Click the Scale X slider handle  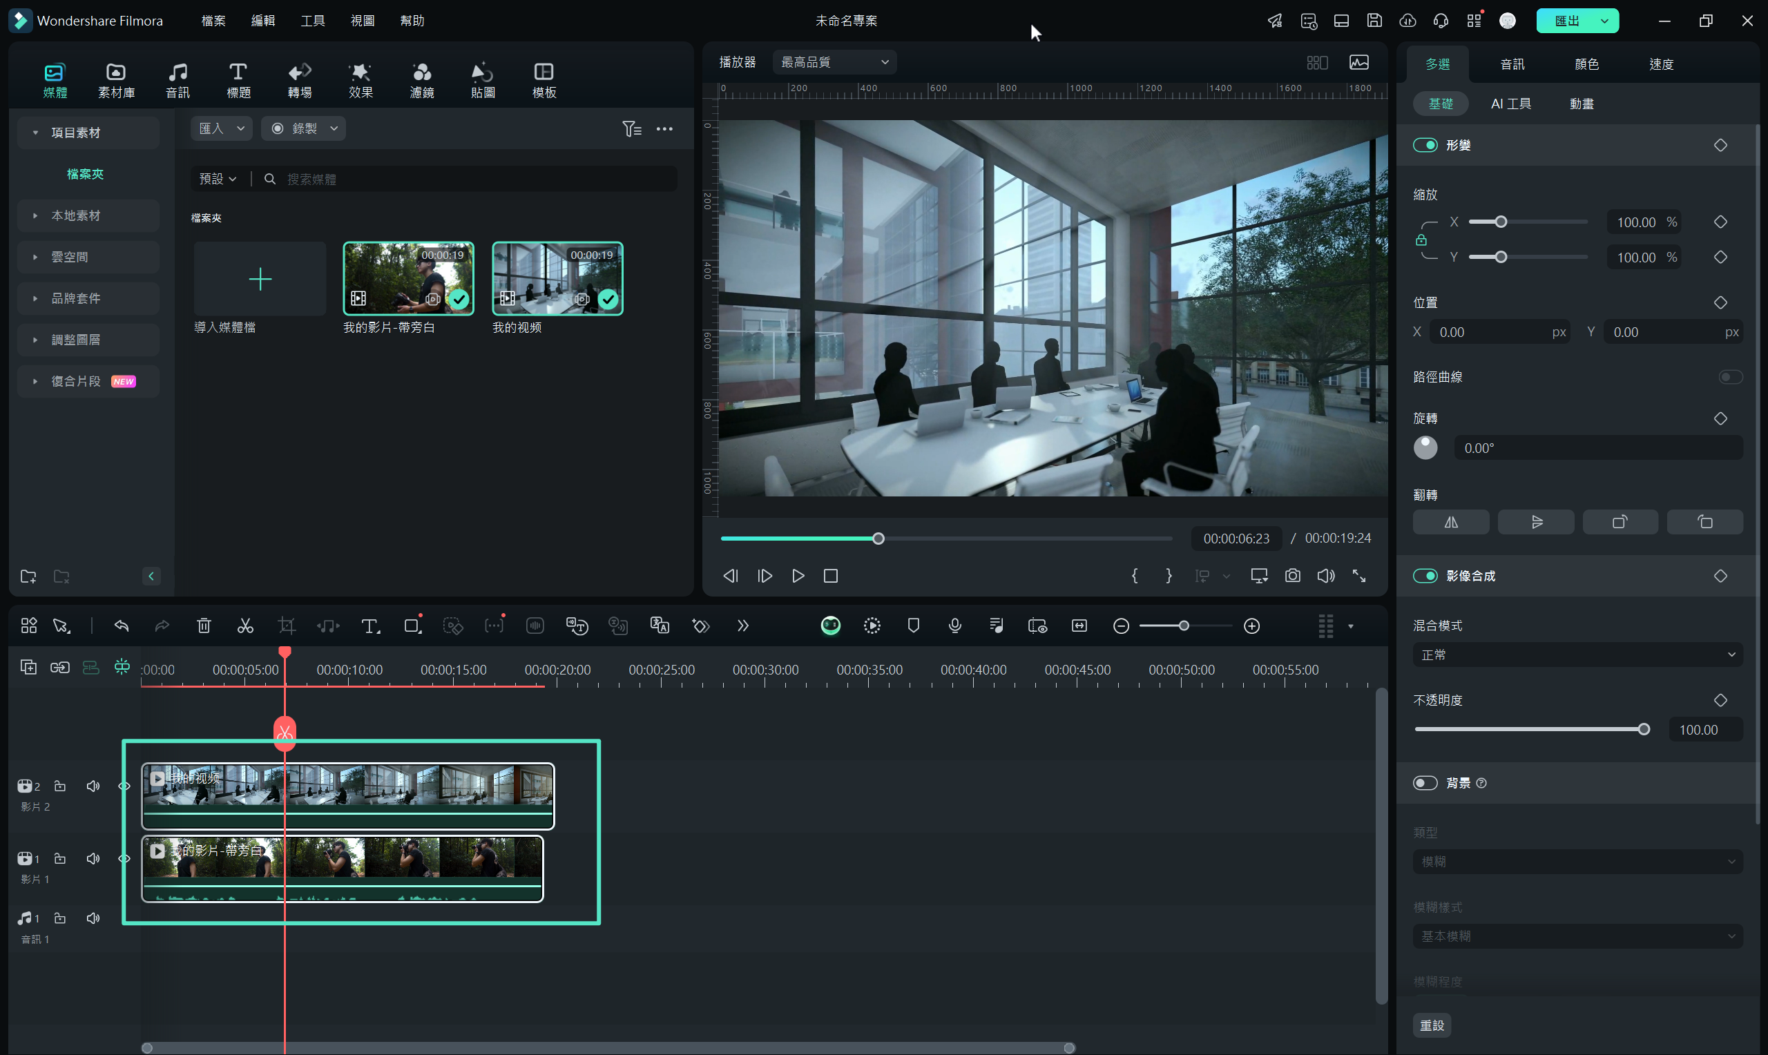coord(1501,222)
